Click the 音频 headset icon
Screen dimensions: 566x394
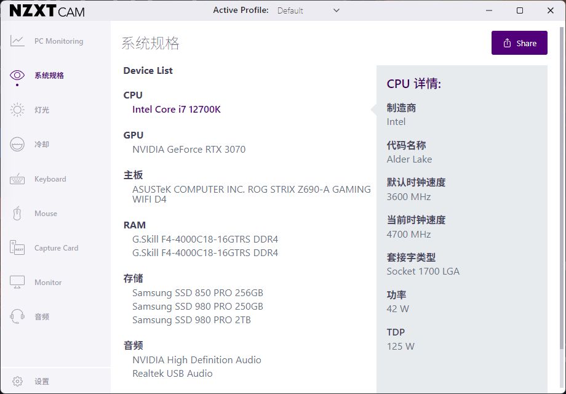pos(18,316)
